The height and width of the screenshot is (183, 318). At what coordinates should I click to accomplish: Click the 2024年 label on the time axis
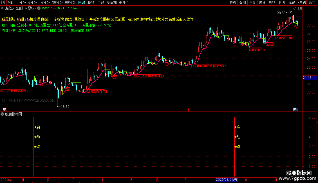[6, 180]
